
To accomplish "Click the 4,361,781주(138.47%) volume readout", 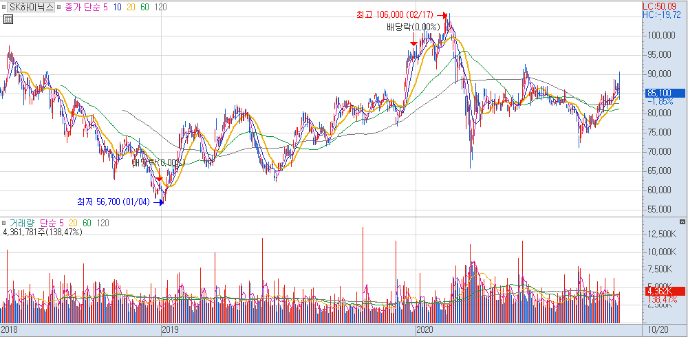I will click(x=43, y=232).
